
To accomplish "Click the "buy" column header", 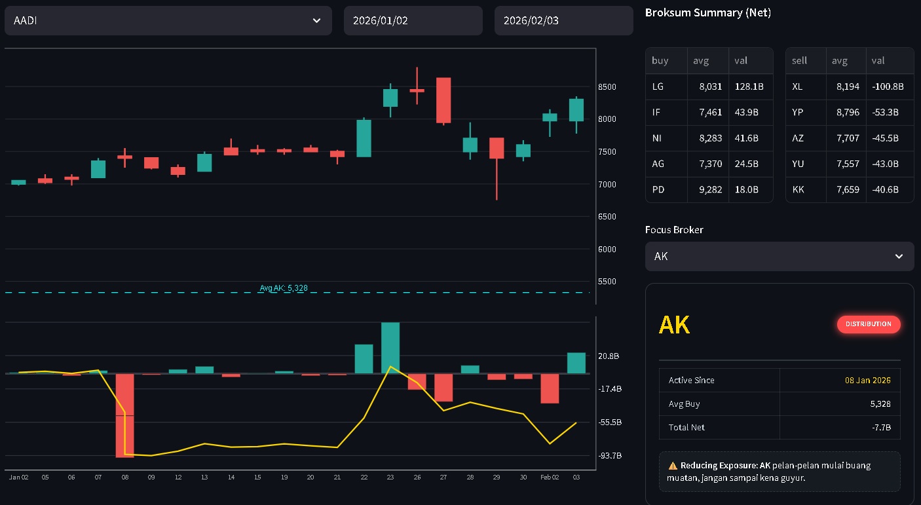I will click(660, 60).
